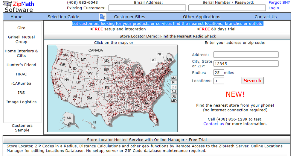
Task: Click the FREE 60 days trial text
Action: point(216,29)
